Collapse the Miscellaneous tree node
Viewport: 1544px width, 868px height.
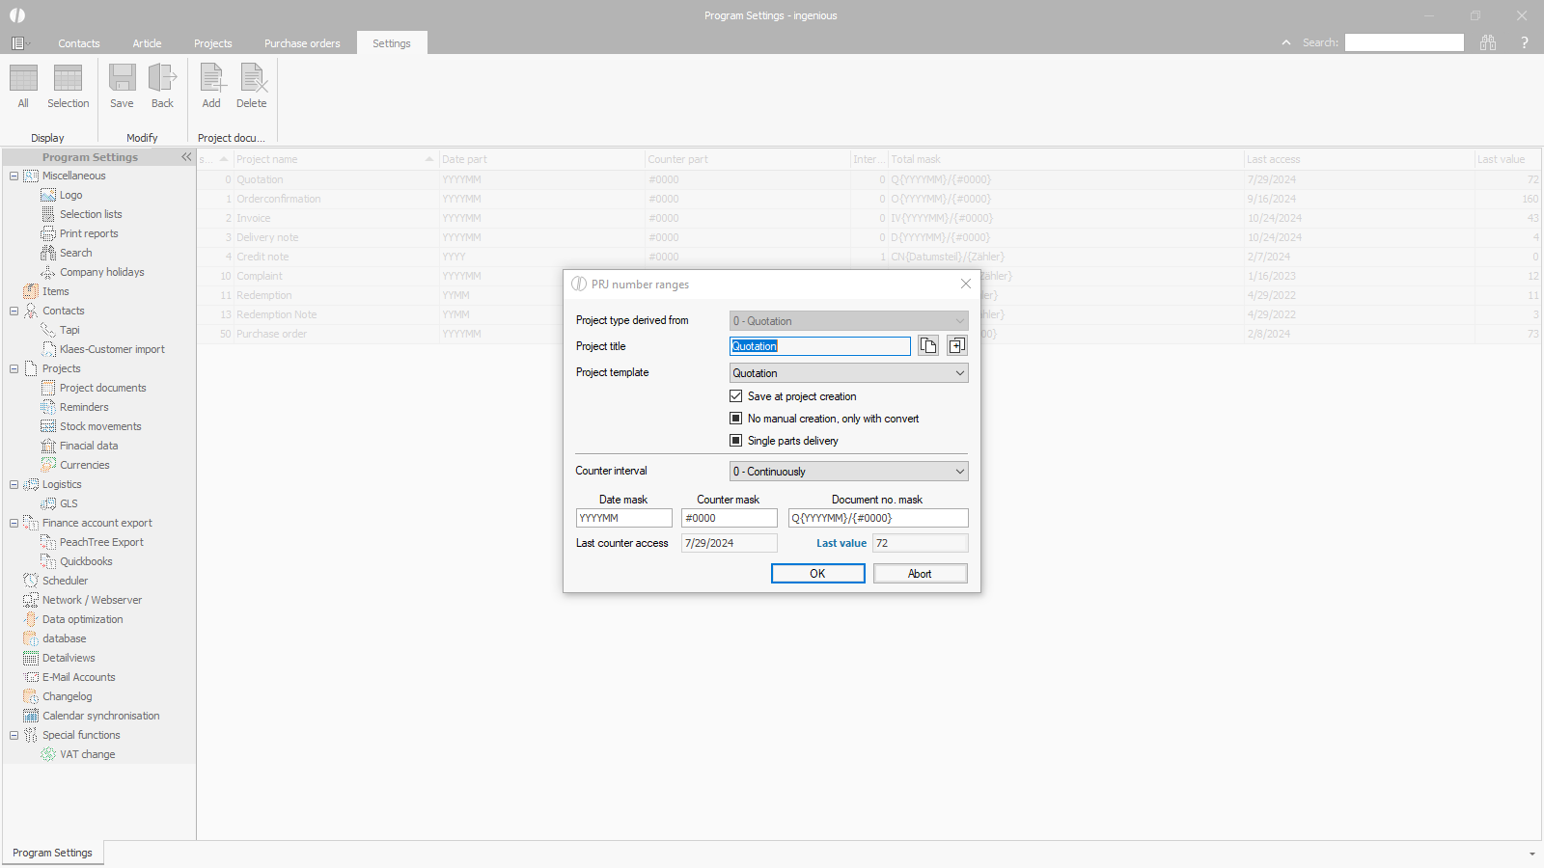[14, 176]
